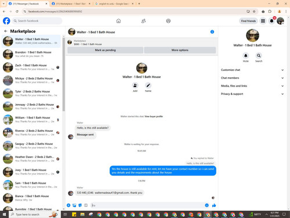Viewport: 290px width, 218px height.
Task: Open the William - 1 Bed 1 Bath House chat
Action: (x=31, y=120)
